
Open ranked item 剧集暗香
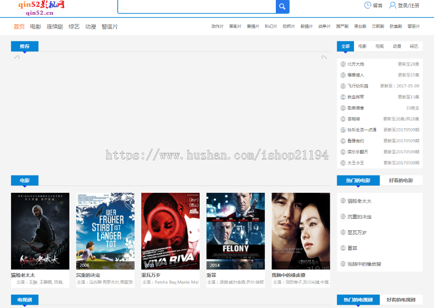[356, 108]
